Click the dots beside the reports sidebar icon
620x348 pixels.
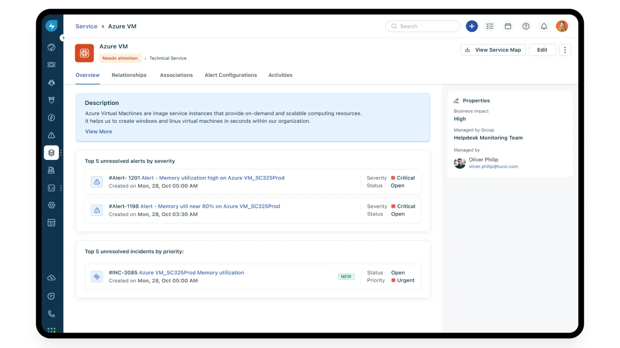tap(61, 188)
